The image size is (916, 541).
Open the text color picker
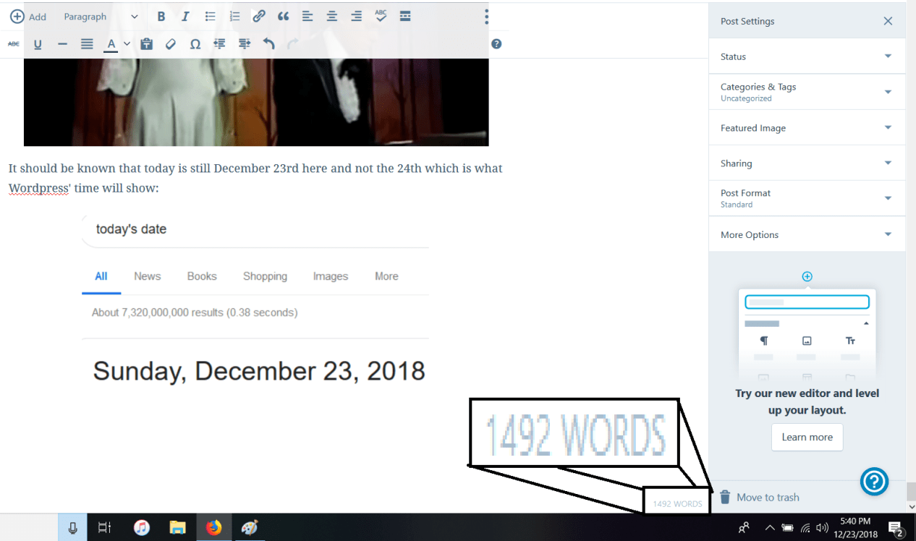[110, 44]
